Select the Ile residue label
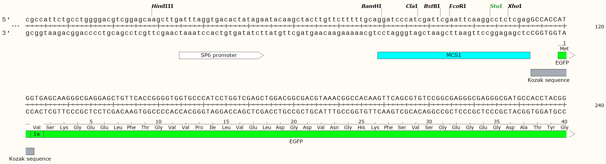606x164 pixels. click(x=213, y=127)
